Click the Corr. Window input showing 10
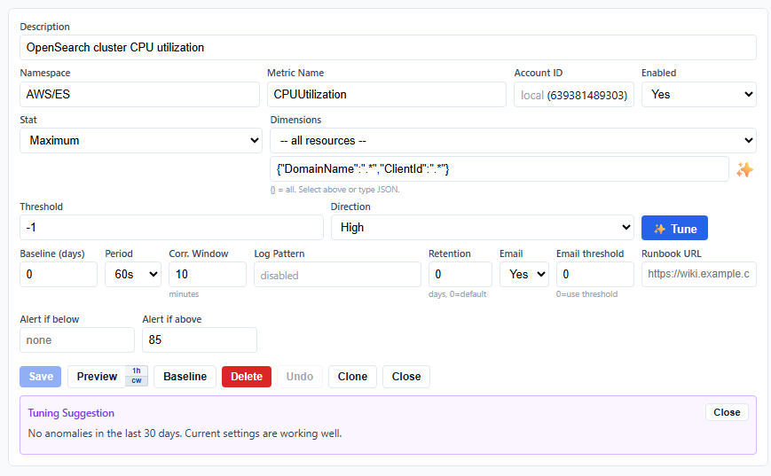 click(208, 274)
